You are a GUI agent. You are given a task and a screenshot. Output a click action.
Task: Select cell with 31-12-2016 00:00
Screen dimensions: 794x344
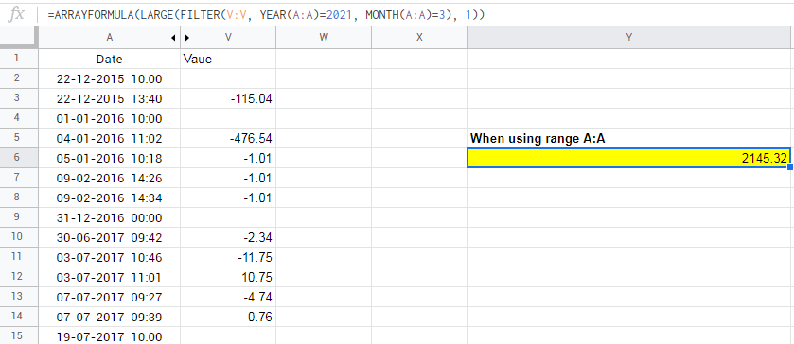[110, 217]
